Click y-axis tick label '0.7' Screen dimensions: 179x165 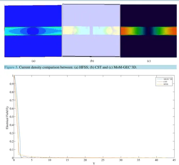tap(12, 100)
